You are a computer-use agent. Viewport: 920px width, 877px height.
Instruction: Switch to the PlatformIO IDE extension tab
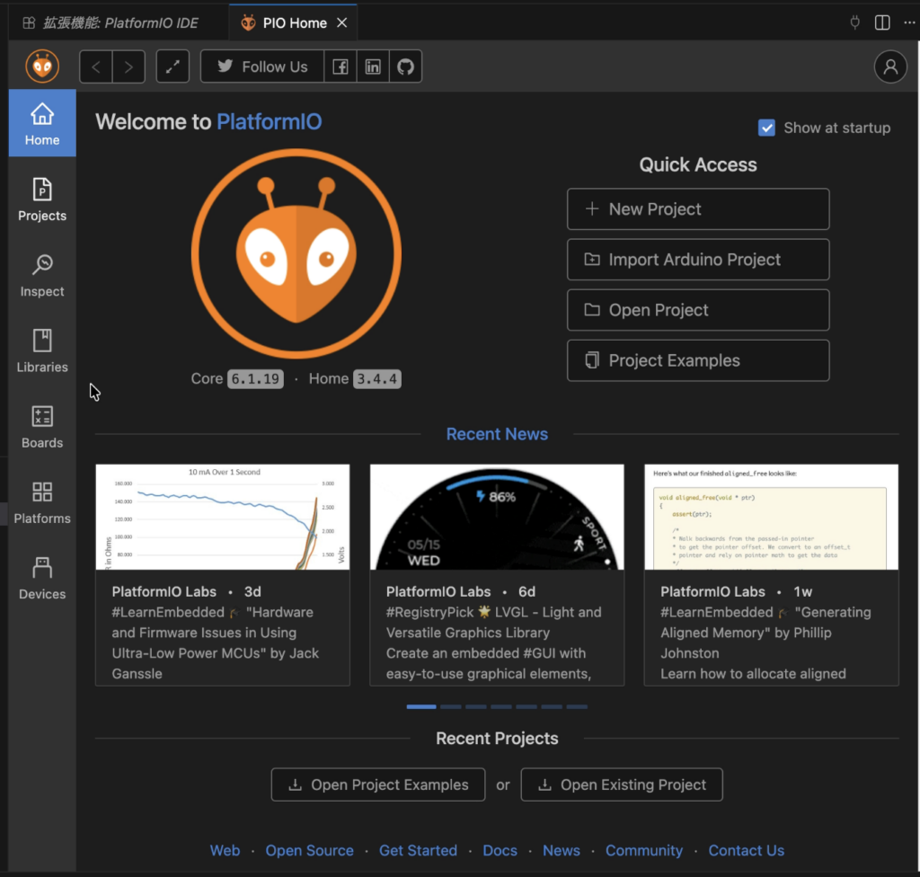point(111,22)
